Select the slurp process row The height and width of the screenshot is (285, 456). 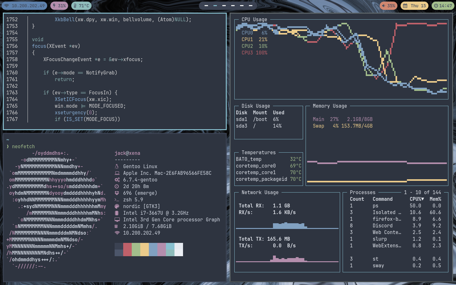pos(396,239)
